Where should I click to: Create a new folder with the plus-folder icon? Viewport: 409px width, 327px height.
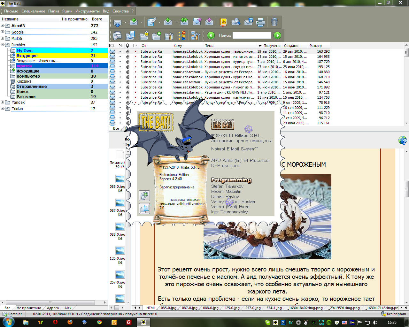[157, 35]
